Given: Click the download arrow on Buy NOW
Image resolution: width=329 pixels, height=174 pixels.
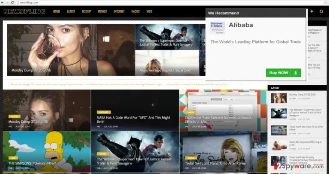Looking at the screenshot, I should pyautogui.click(x=296, y=73).
